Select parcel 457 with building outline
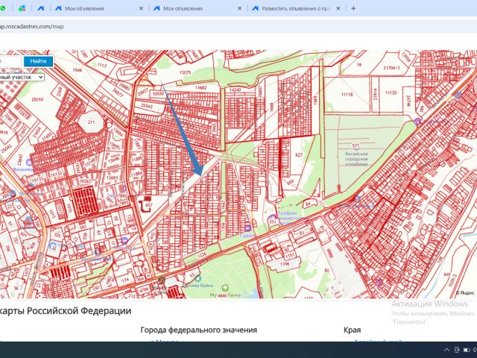Image resolution: width=477 pixels, height=358 pixels. (x=148, y=206)
